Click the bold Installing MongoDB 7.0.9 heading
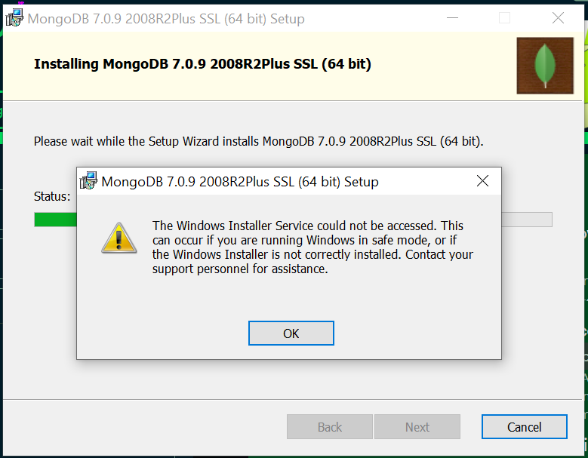Screen dimensions: 588x458 tap(202, 64)
